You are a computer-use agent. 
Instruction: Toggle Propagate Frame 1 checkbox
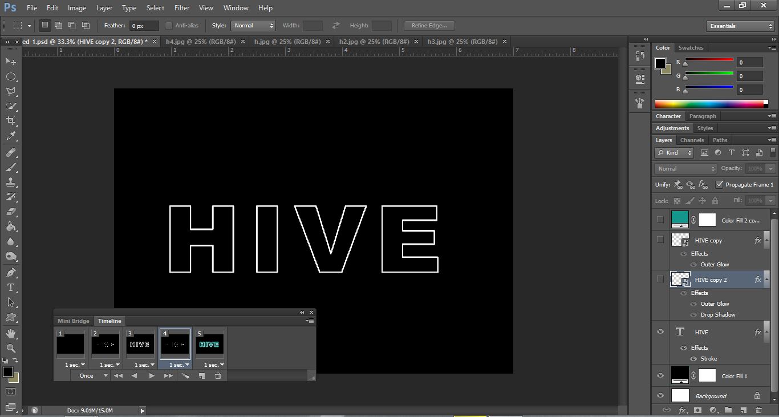point(720,184)
